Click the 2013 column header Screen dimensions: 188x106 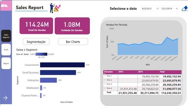(x=128, y=72)
